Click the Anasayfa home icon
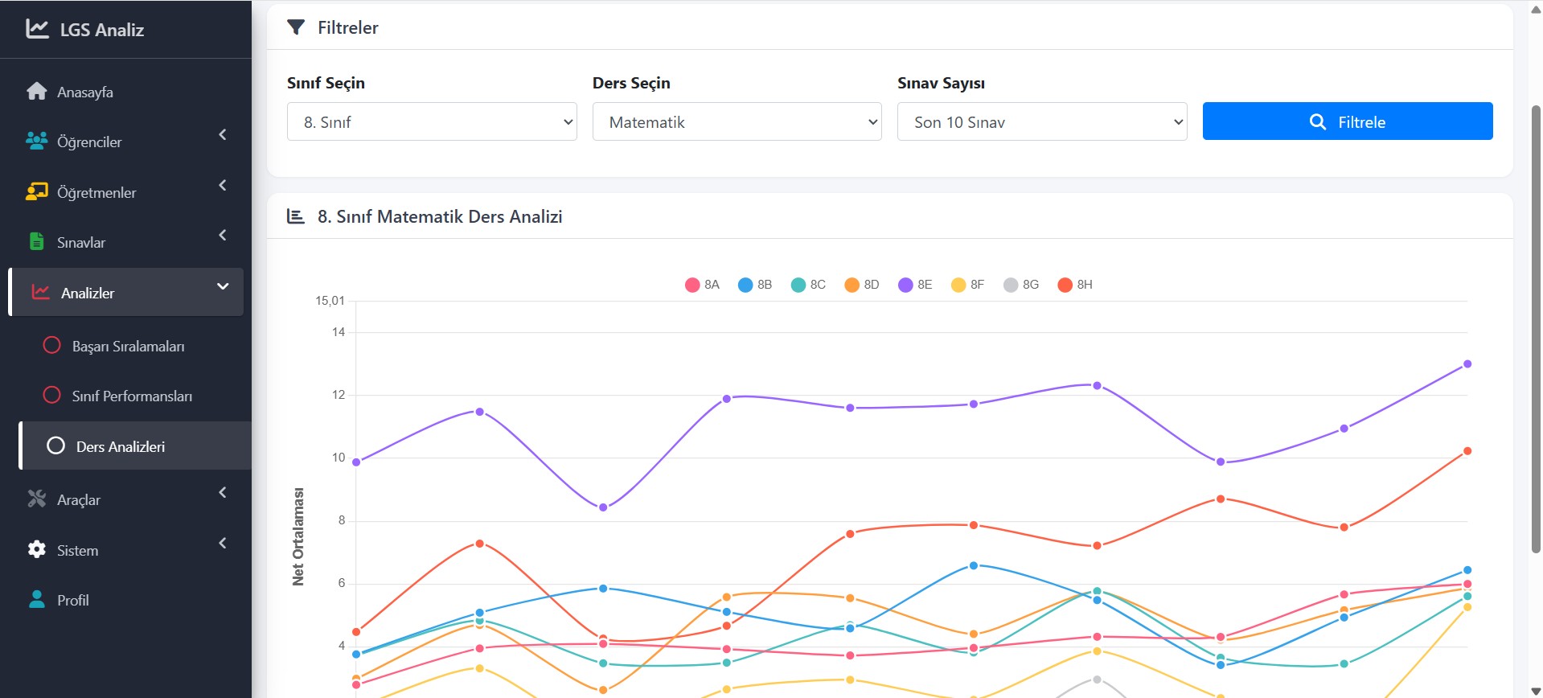Image resolution: width=1543 pixels, height=698 pixels. tap(36, 92)
